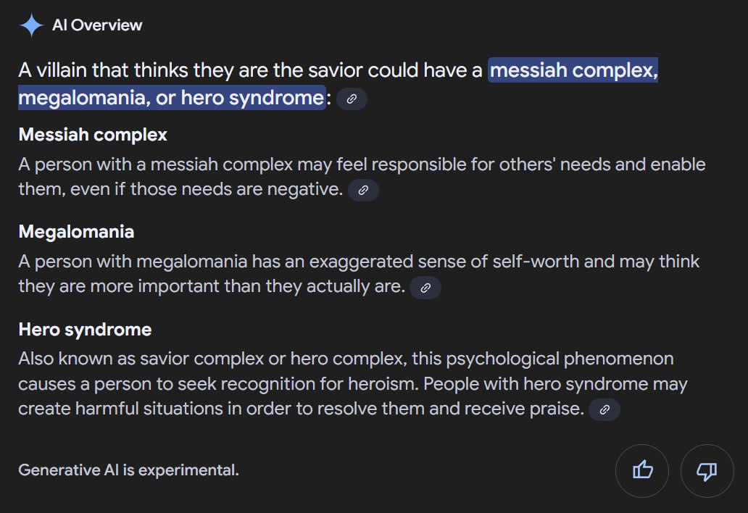Select the Messiah complex heading
The height and width of the screenshot is (513, 748).
click(x=93, y=135)
